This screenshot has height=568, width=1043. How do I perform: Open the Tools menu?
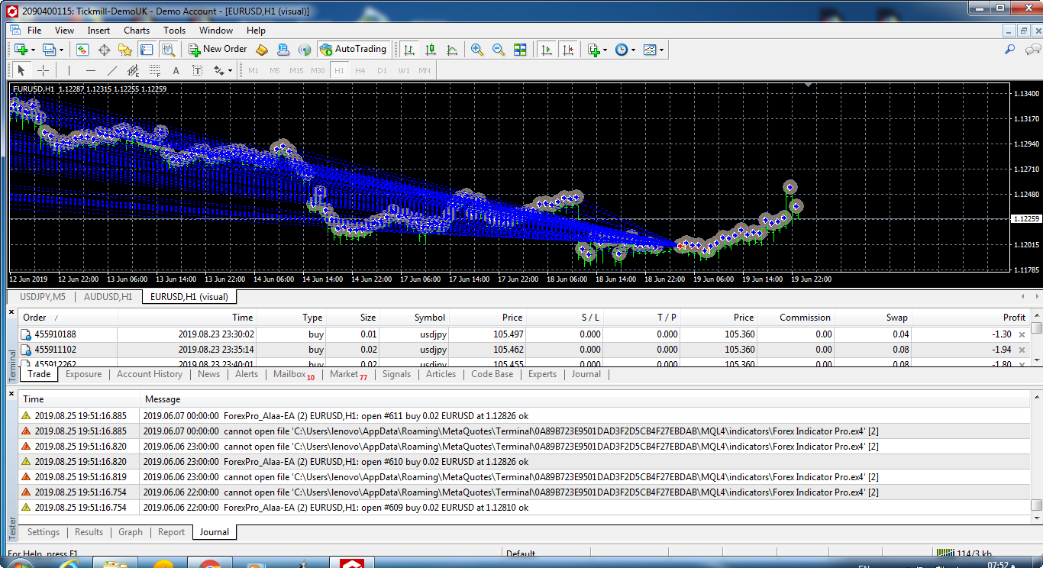tap(174, 31)
